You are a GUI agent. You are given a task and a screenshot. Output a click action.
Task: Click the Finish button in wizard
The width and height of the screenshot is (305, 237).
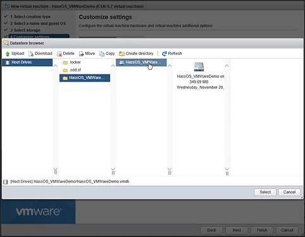click(262, 230)
